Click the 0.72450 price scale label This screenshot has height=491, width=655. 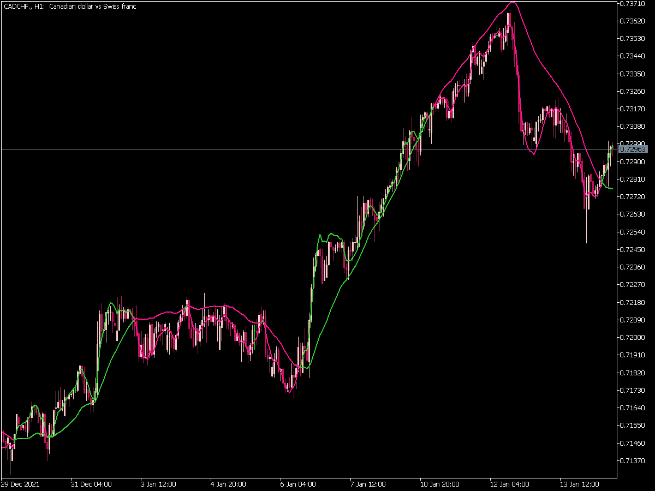(x=633, y=249)
